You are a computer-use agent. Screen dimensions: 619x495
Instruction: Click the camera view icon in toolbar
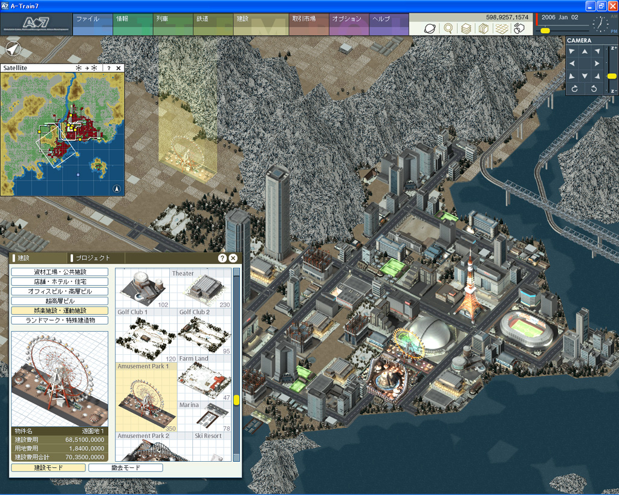click(x=519, y=28)
